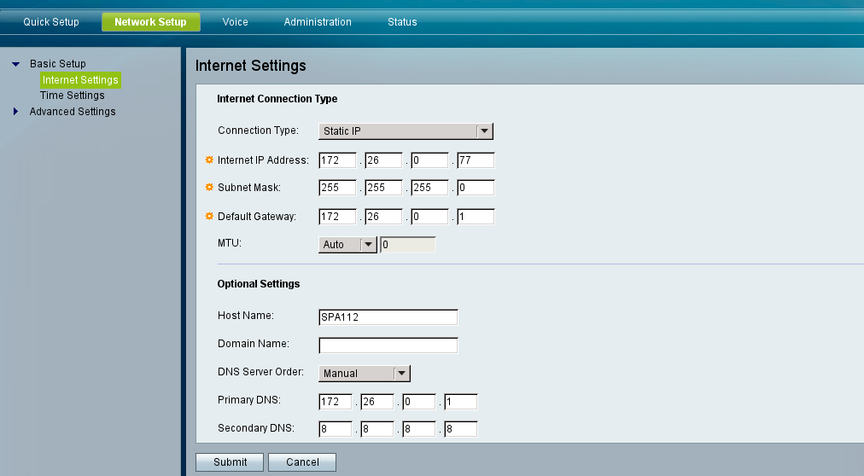
Task: Click the first octet of Primary DNS
Action: [336, 402]
